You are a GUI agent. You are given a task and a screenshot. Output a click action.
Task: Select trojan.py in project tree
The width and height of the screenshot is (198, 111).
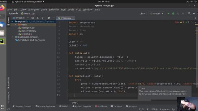tap(27, 34)
